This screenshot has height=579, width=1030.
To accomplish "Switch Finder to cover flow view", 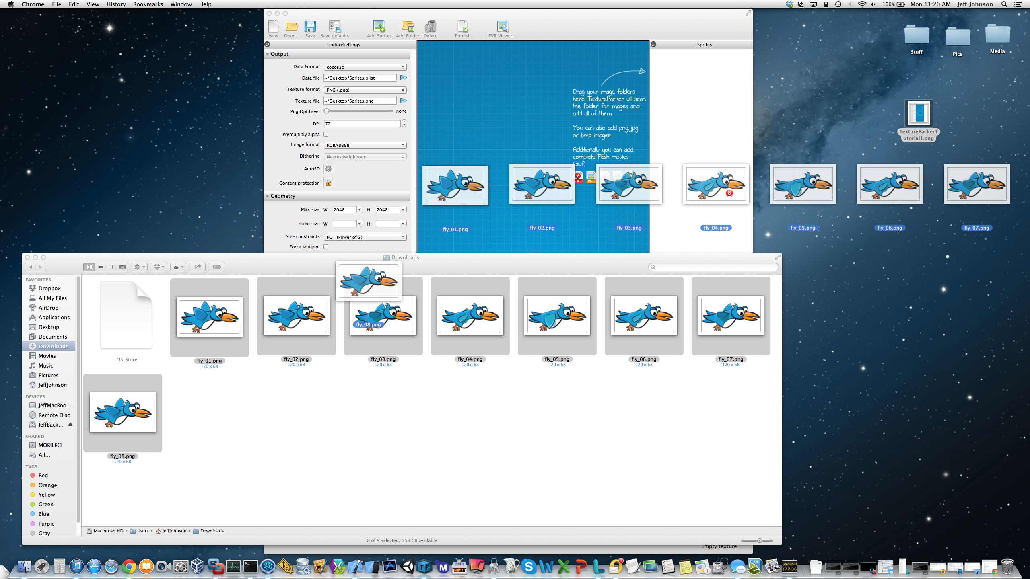I will 123,267.
